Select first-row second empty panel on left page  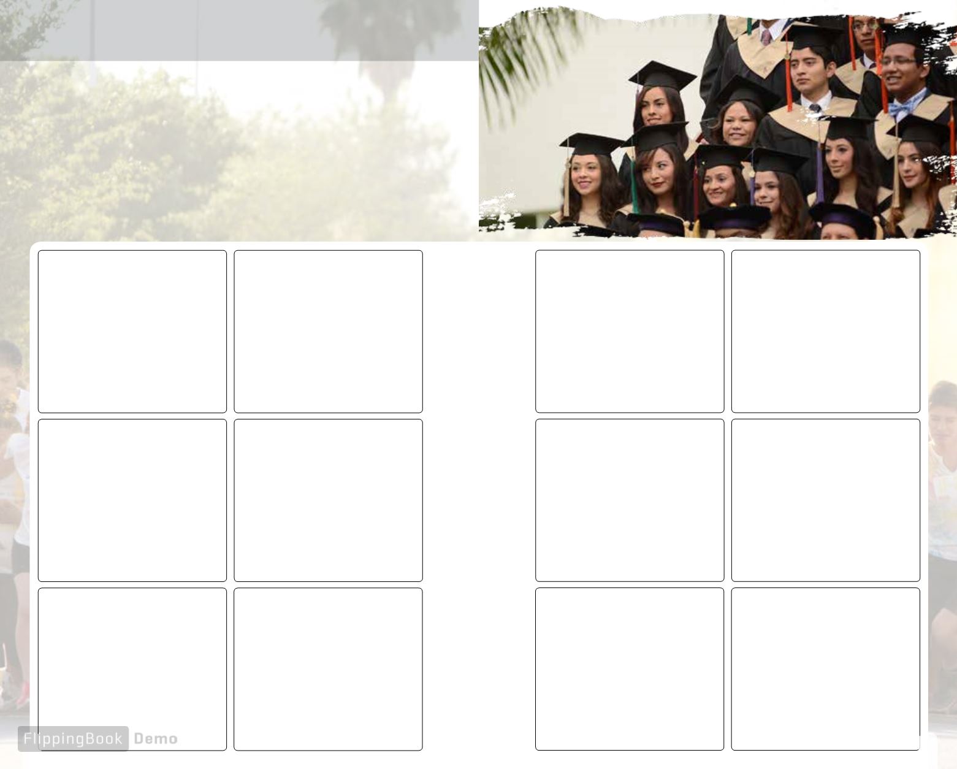point(328,331)
